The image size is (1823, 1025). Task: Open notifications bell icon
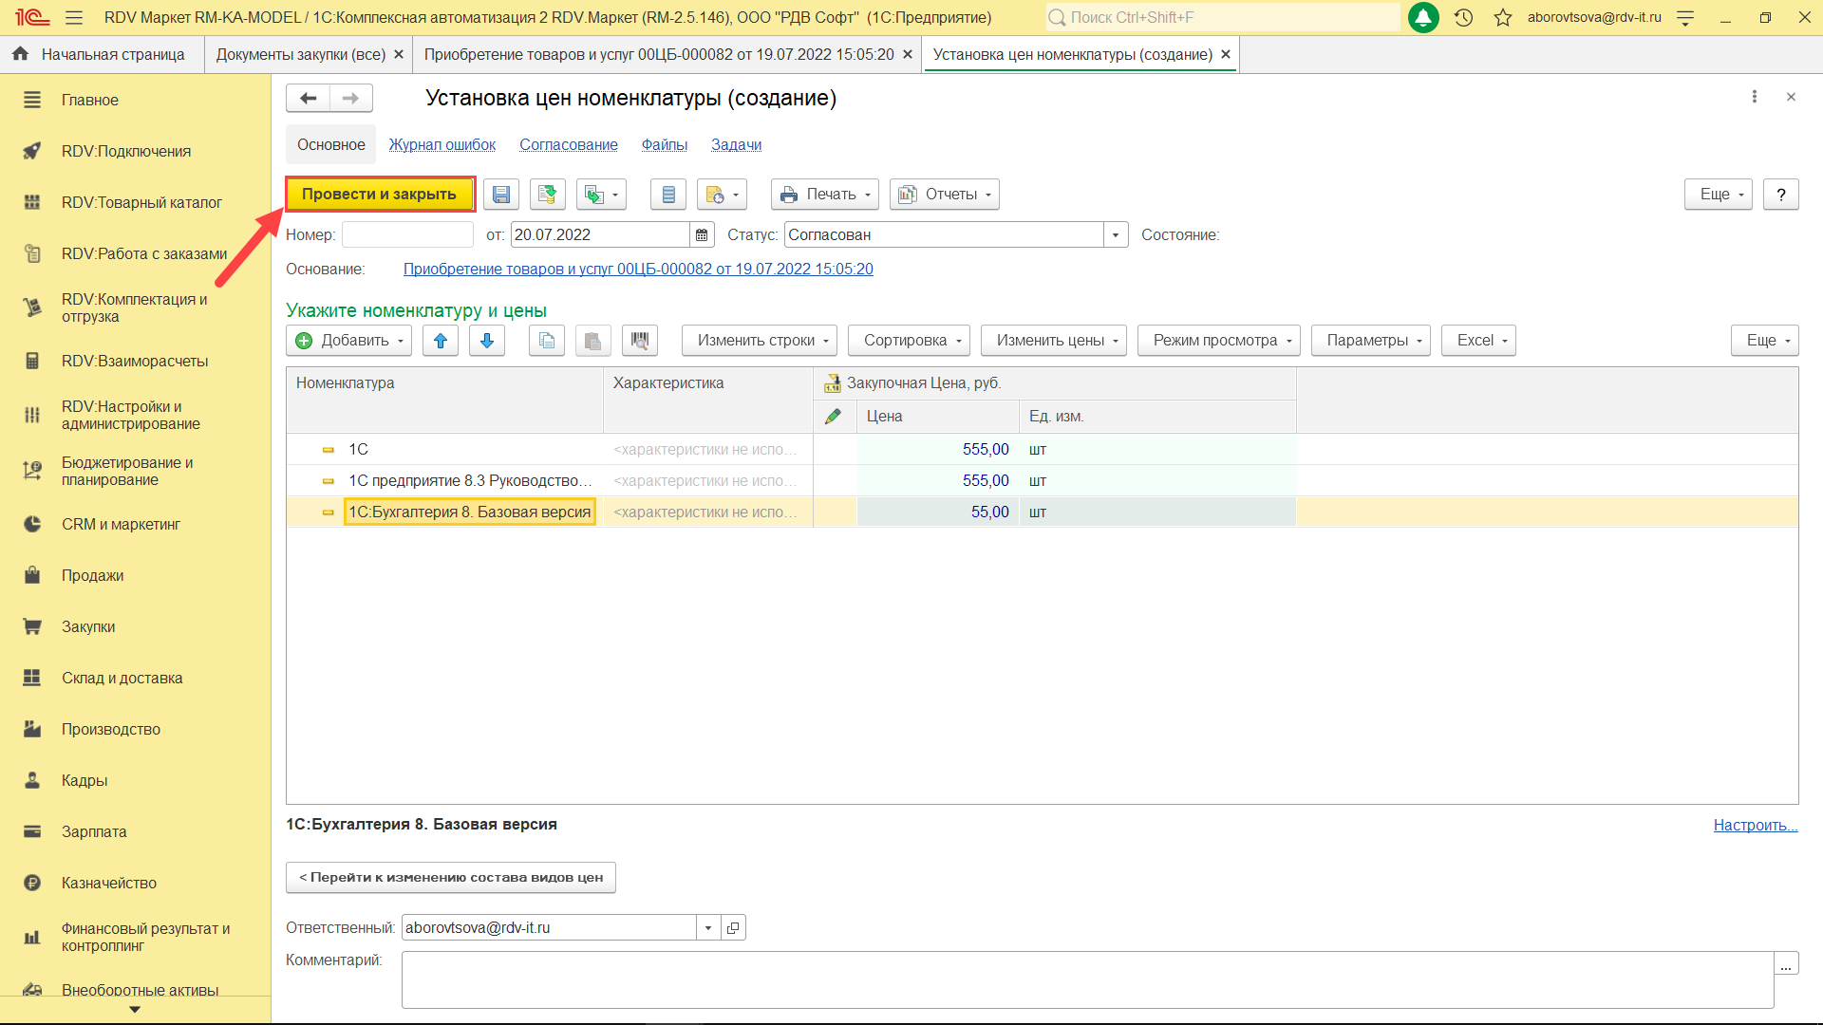point(1422,17)
